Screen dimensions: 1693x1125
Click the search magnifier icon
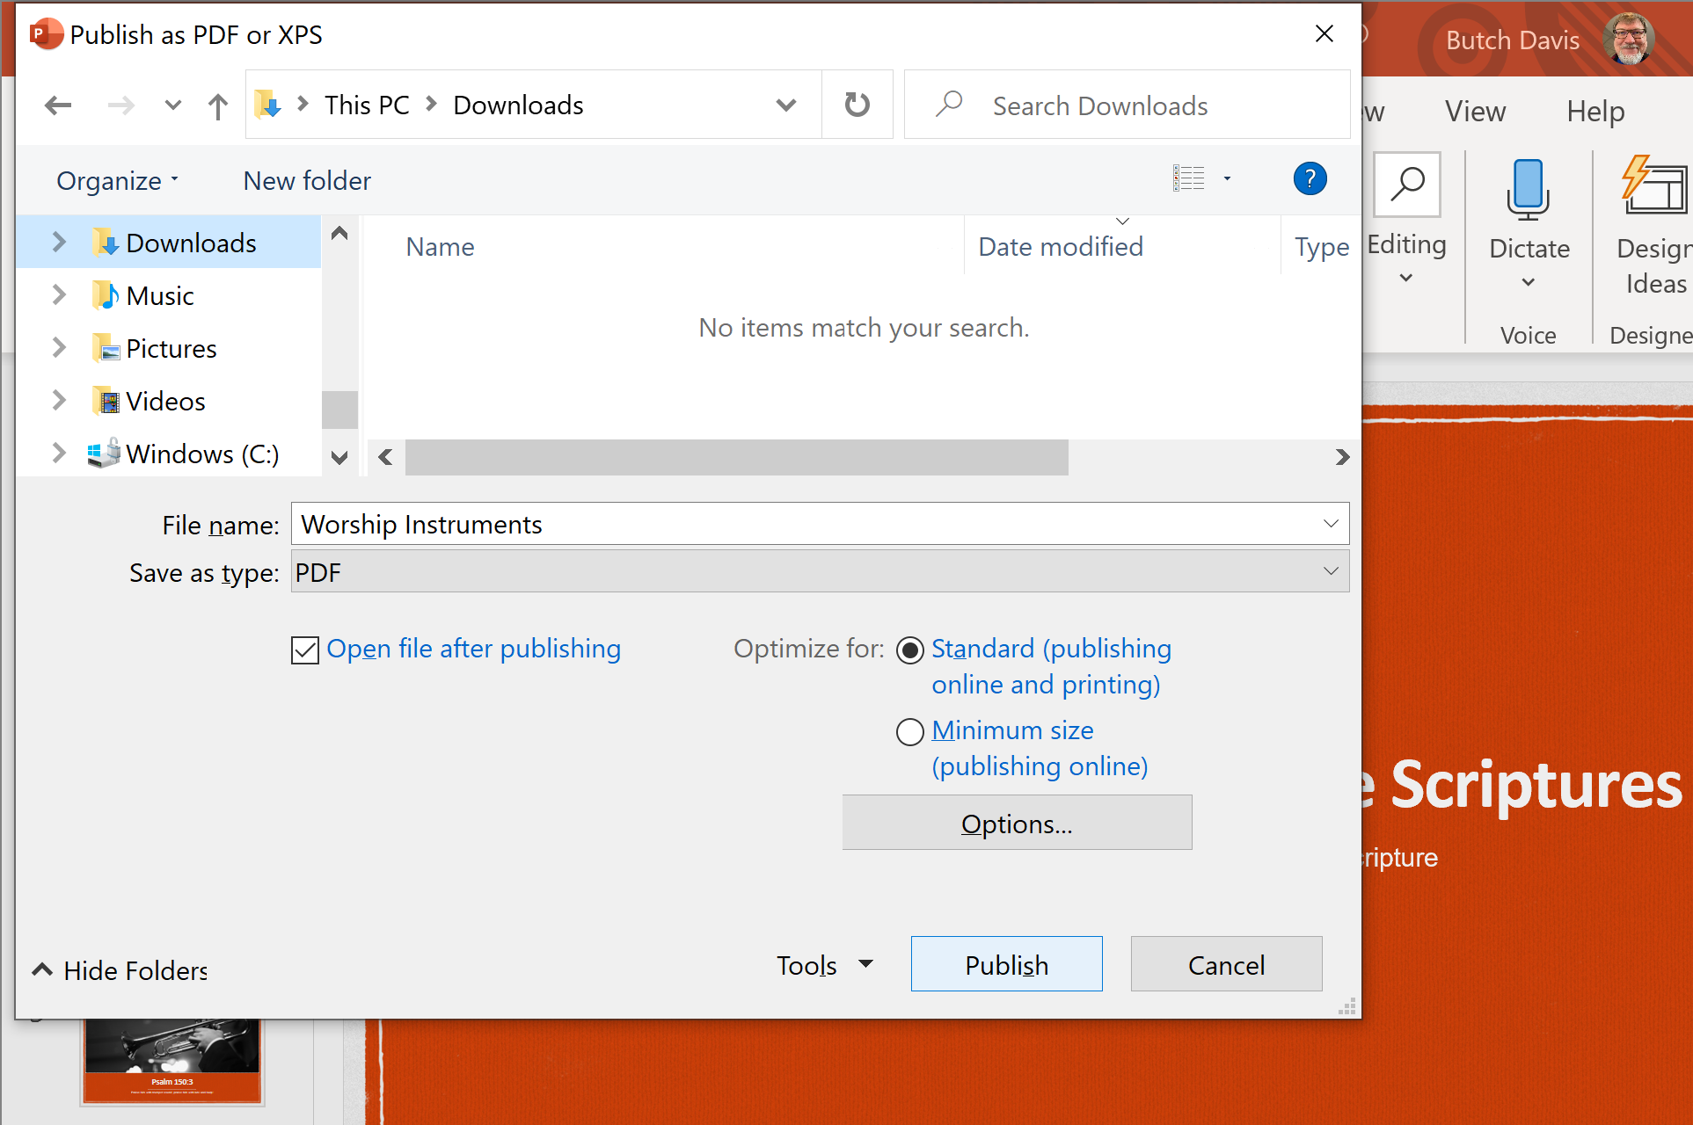click(949, 104)
